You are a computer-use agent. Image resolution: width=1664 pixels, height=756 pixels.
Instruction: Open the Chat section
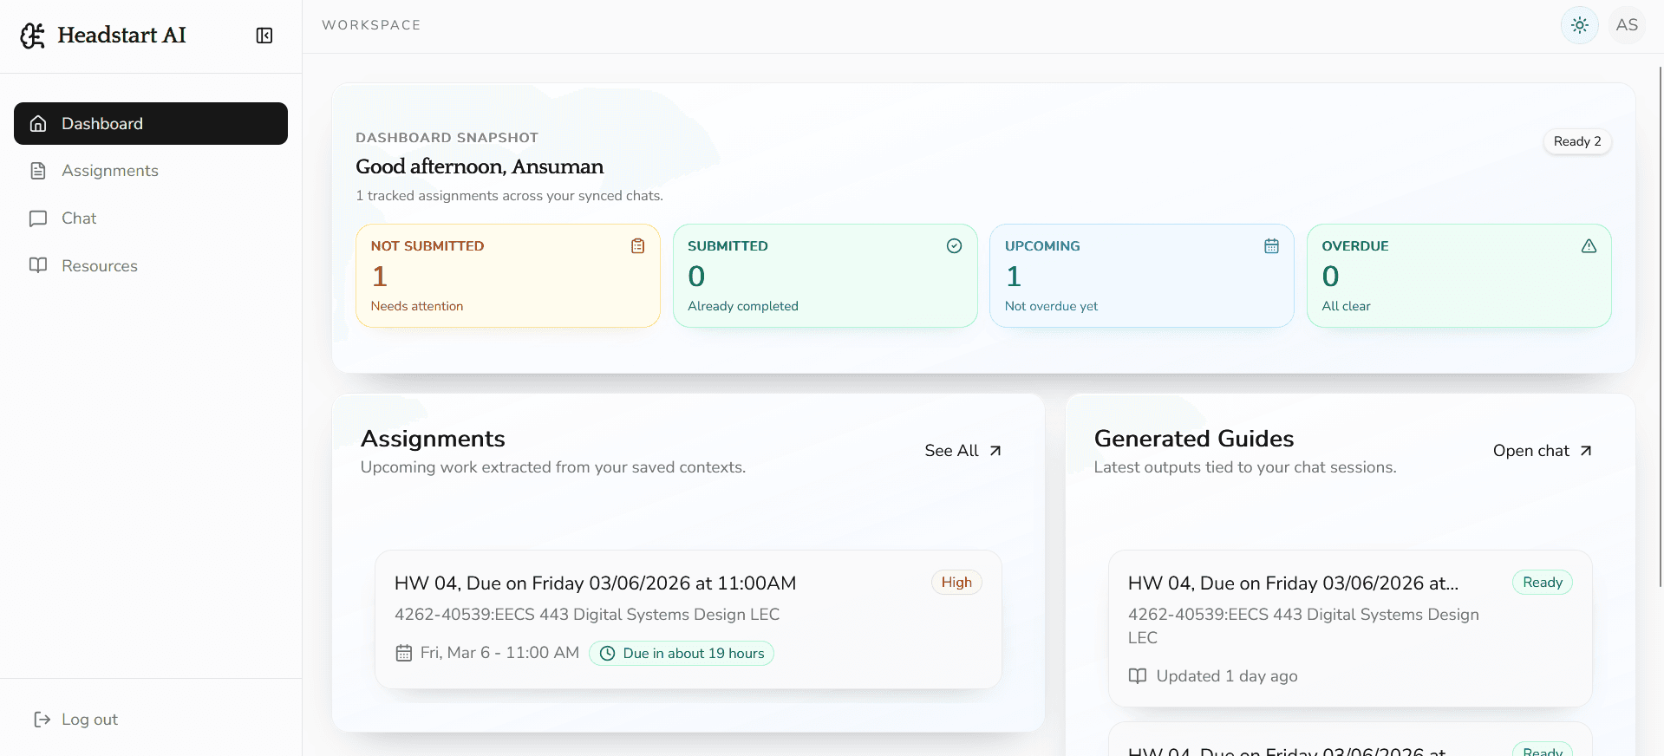tap(151, 218)
